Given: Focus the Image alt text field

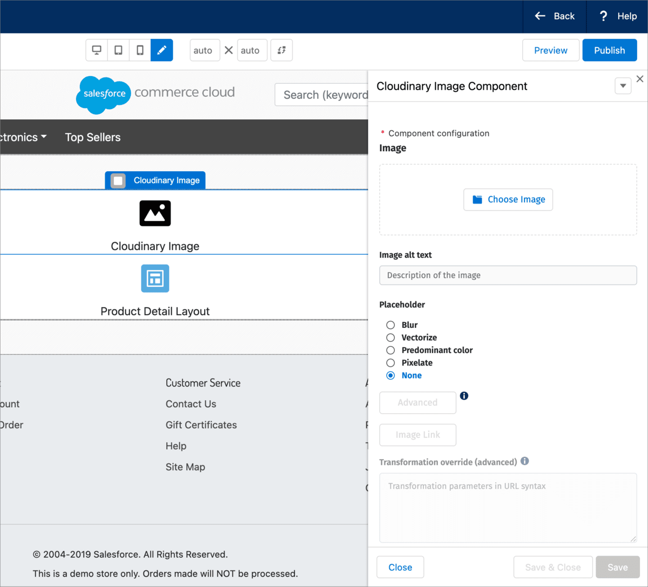Looking at the screenshot, I should pos(508,275).
